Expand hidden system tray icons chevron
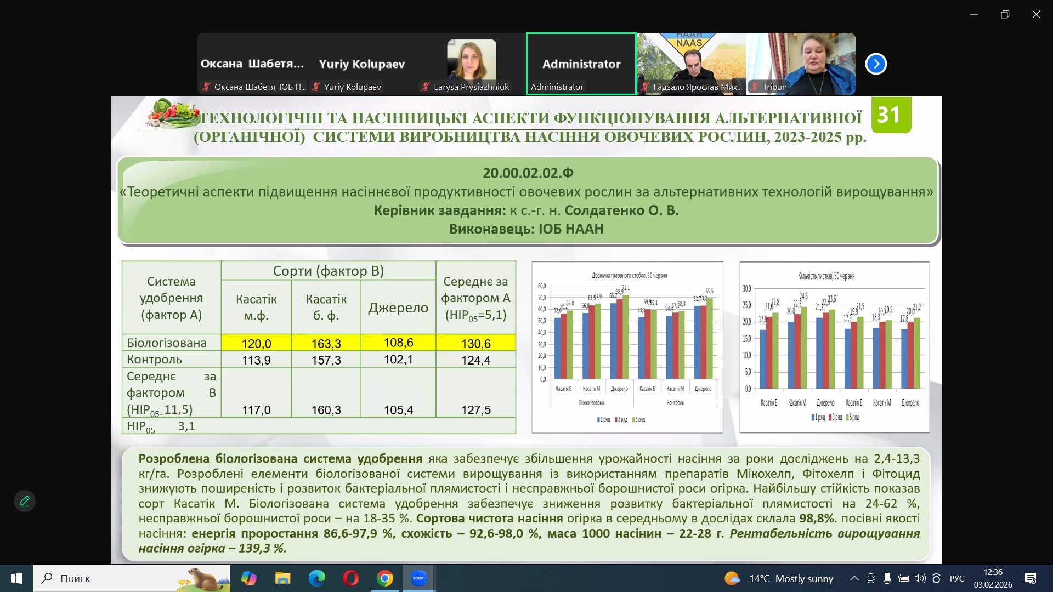The width and height of the screenshot is (1053, 592). [x=854, y=578]
